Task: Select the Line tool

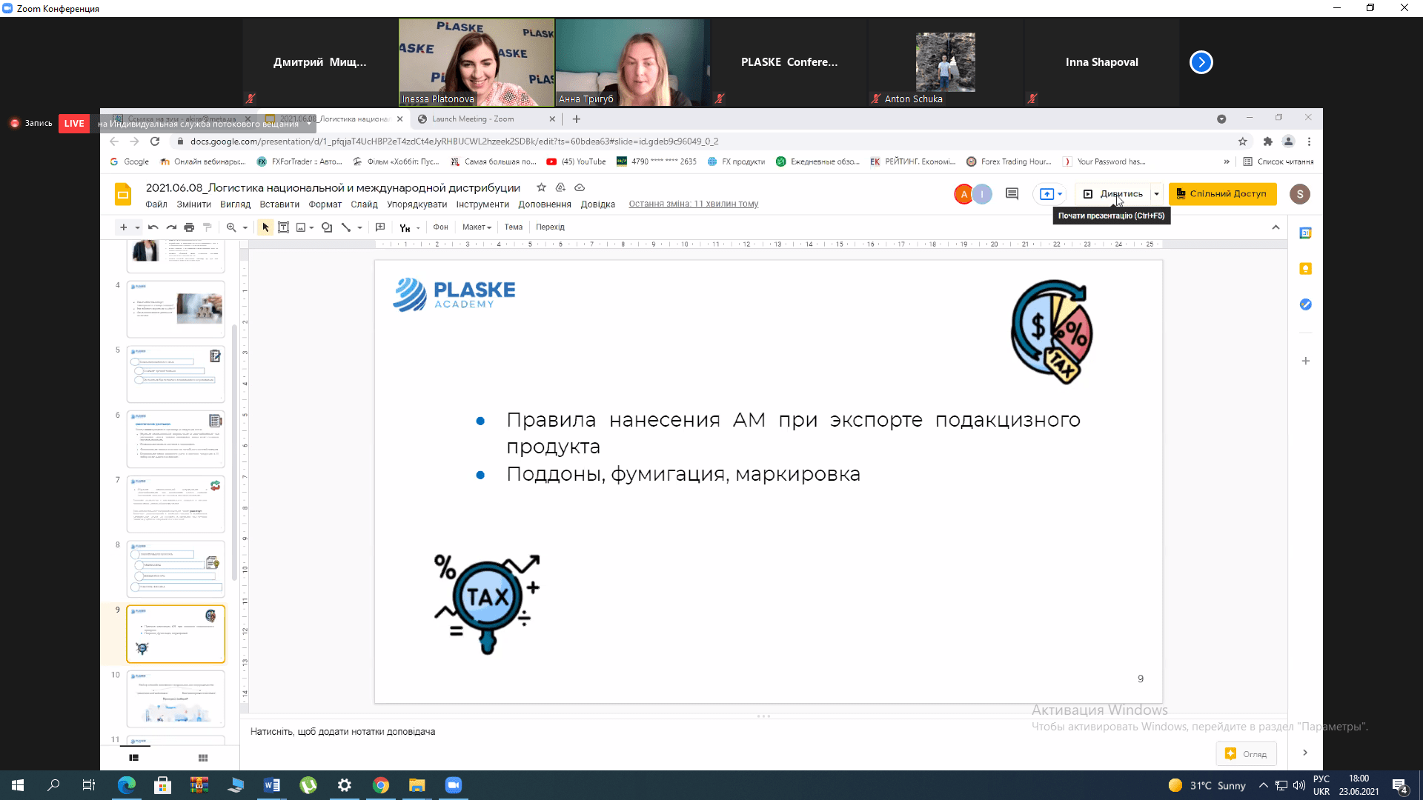Action: click(x=346, y=227)
